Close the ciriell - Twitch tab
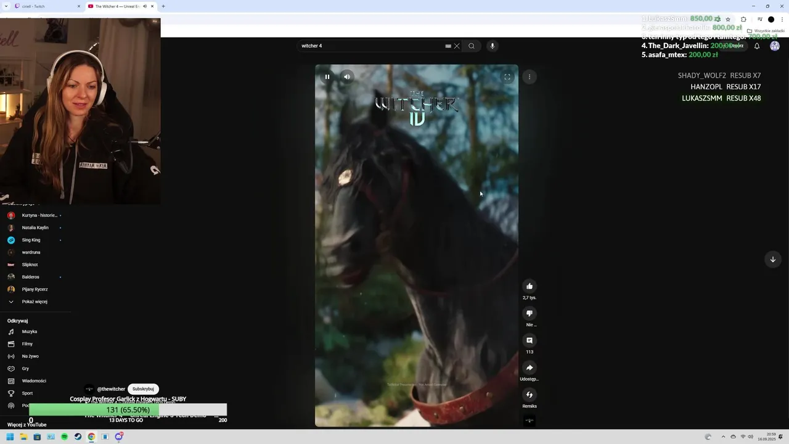The height and width of the screenshot is (444, 789). coord(79,6)
